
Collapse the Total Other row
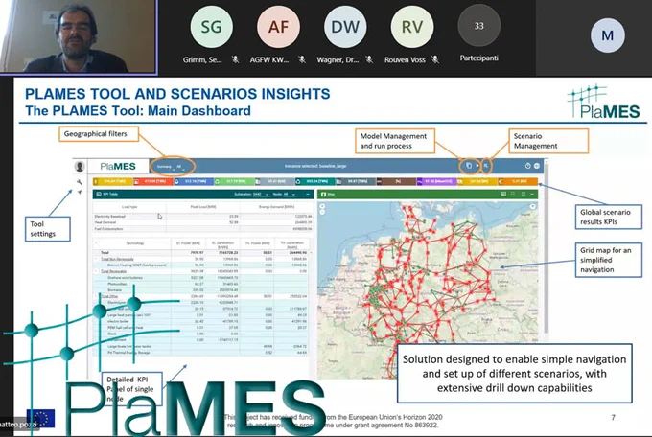(x=97, y=296)
